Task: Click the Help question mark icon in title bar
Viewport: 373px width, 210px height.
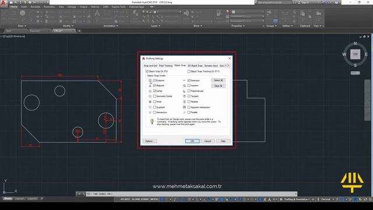Action: point(336,2)
